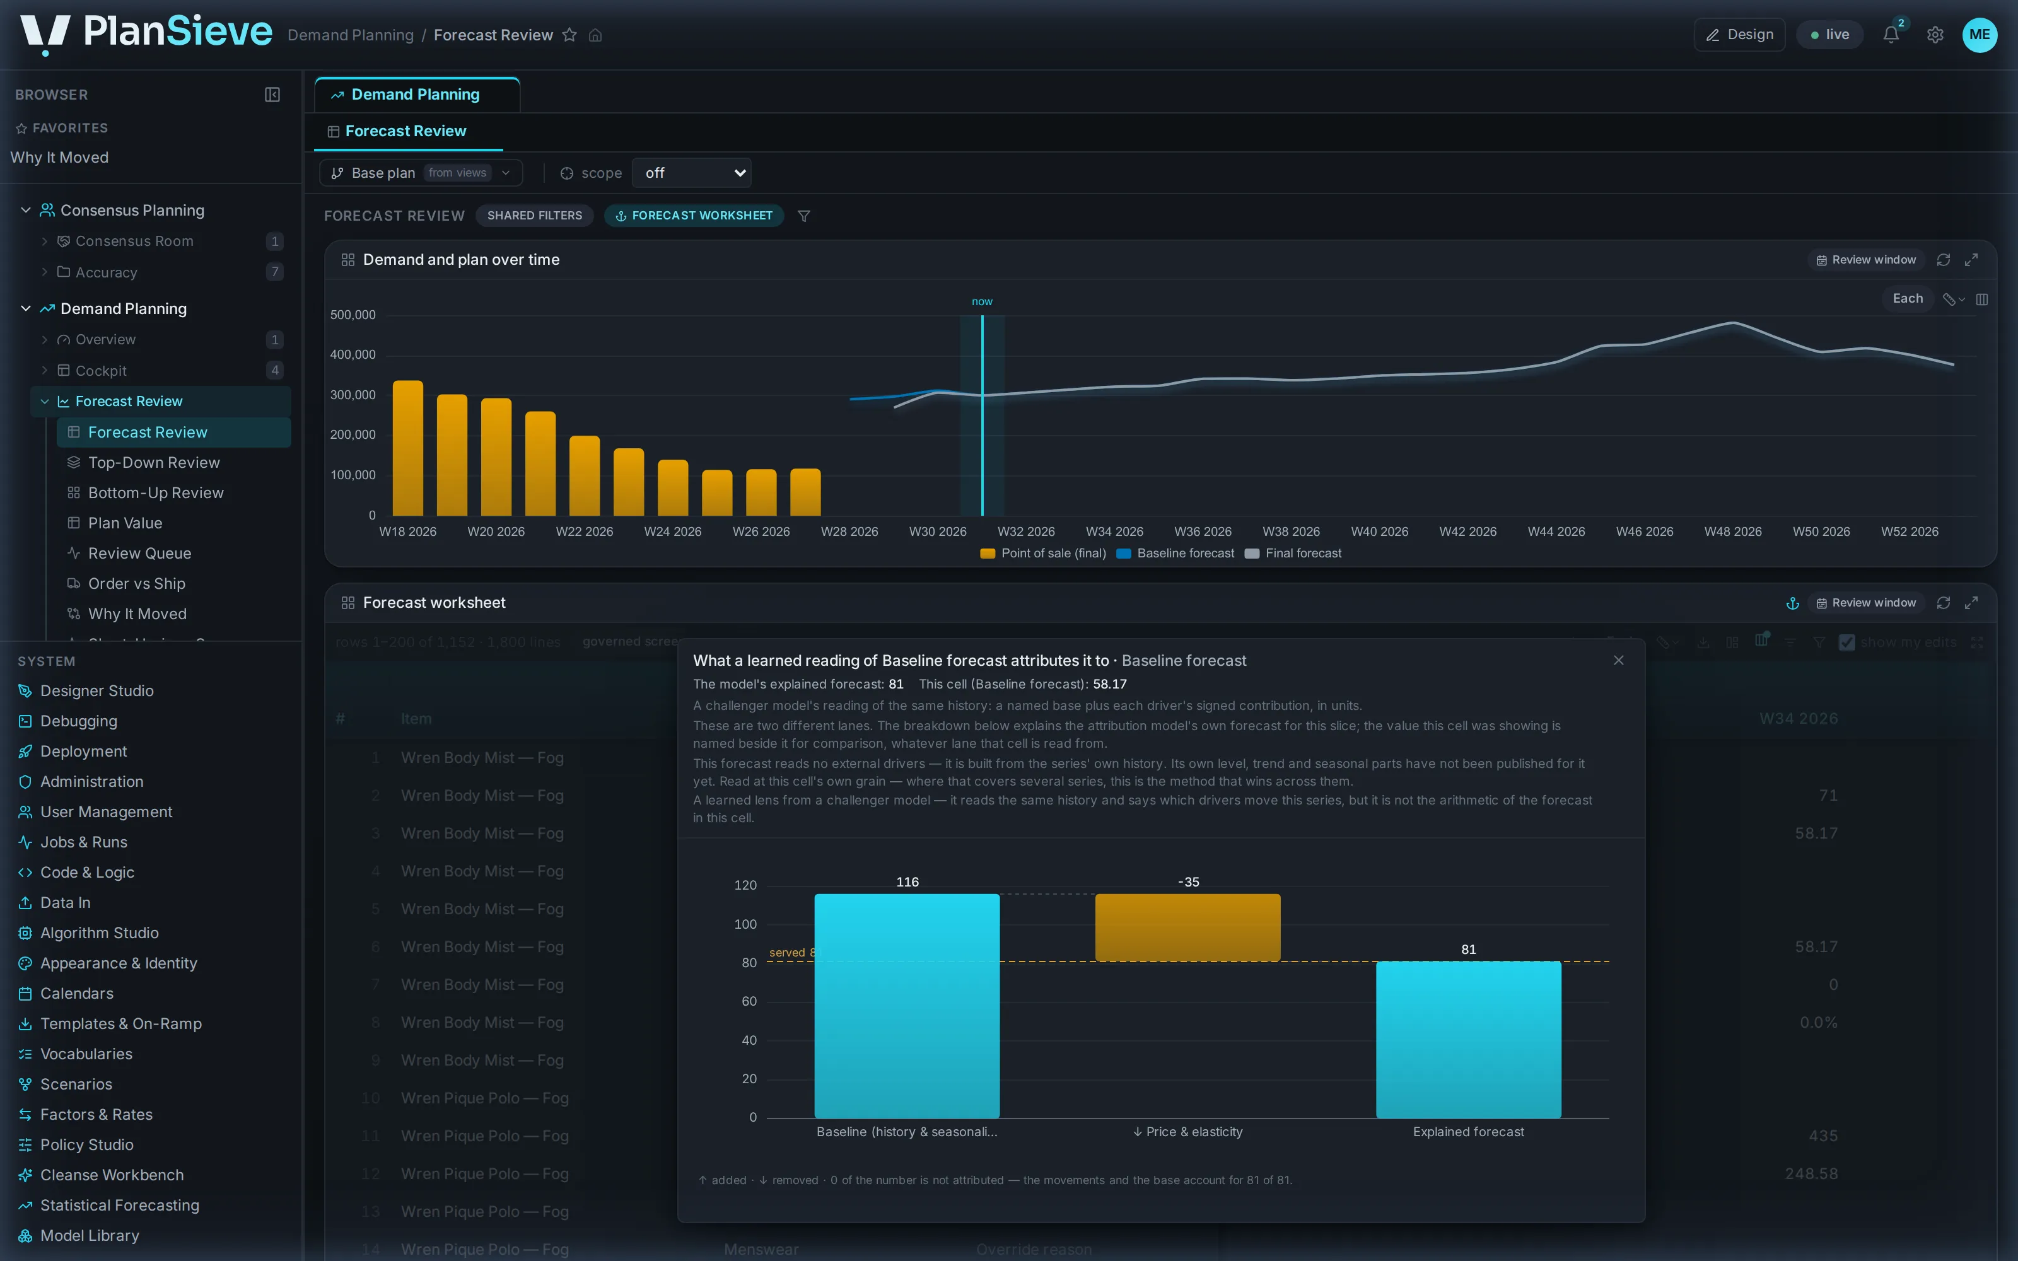Open Designer Studio from System list

96,690
